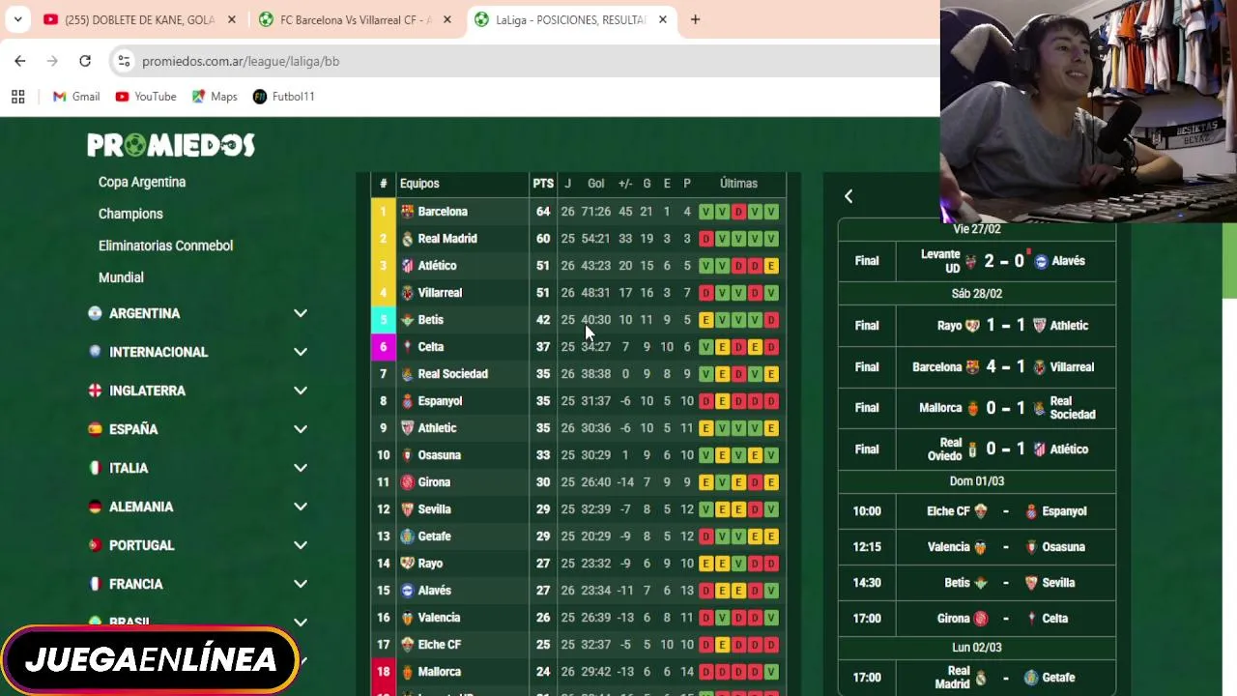1237x696 pixels.
Task: Click the PTS column header
Action: point(543,184)
